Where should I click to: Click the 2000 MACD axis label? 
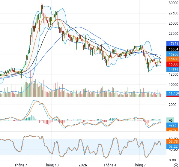coord(172,105)
